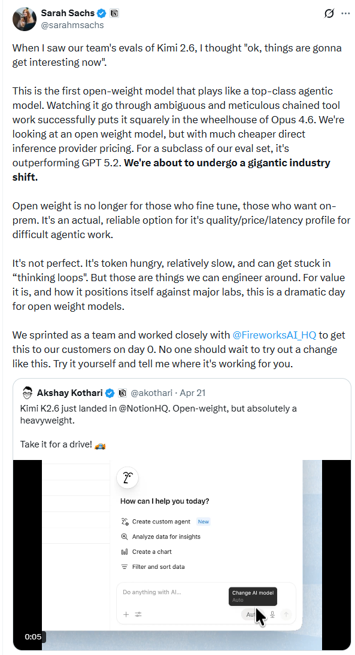Open the Apr 21 timestamp of quoted post
Screen dimensions: 355x655
(192, 392)
